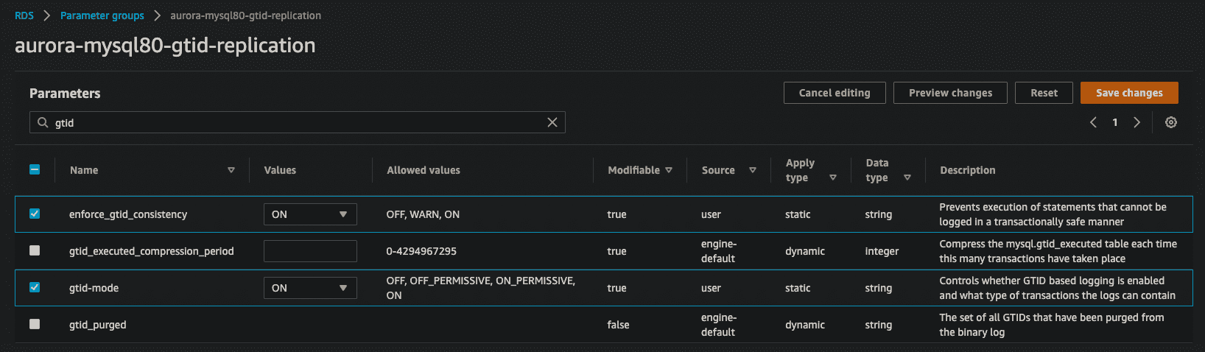Sort by Source column arrow
The height and width of the screenshot is (352, 1205).
pyautogui.click(x=753, y=170)
